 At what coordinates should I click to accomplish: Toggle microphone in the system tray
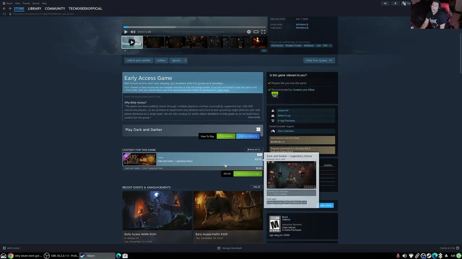(398, 256)
